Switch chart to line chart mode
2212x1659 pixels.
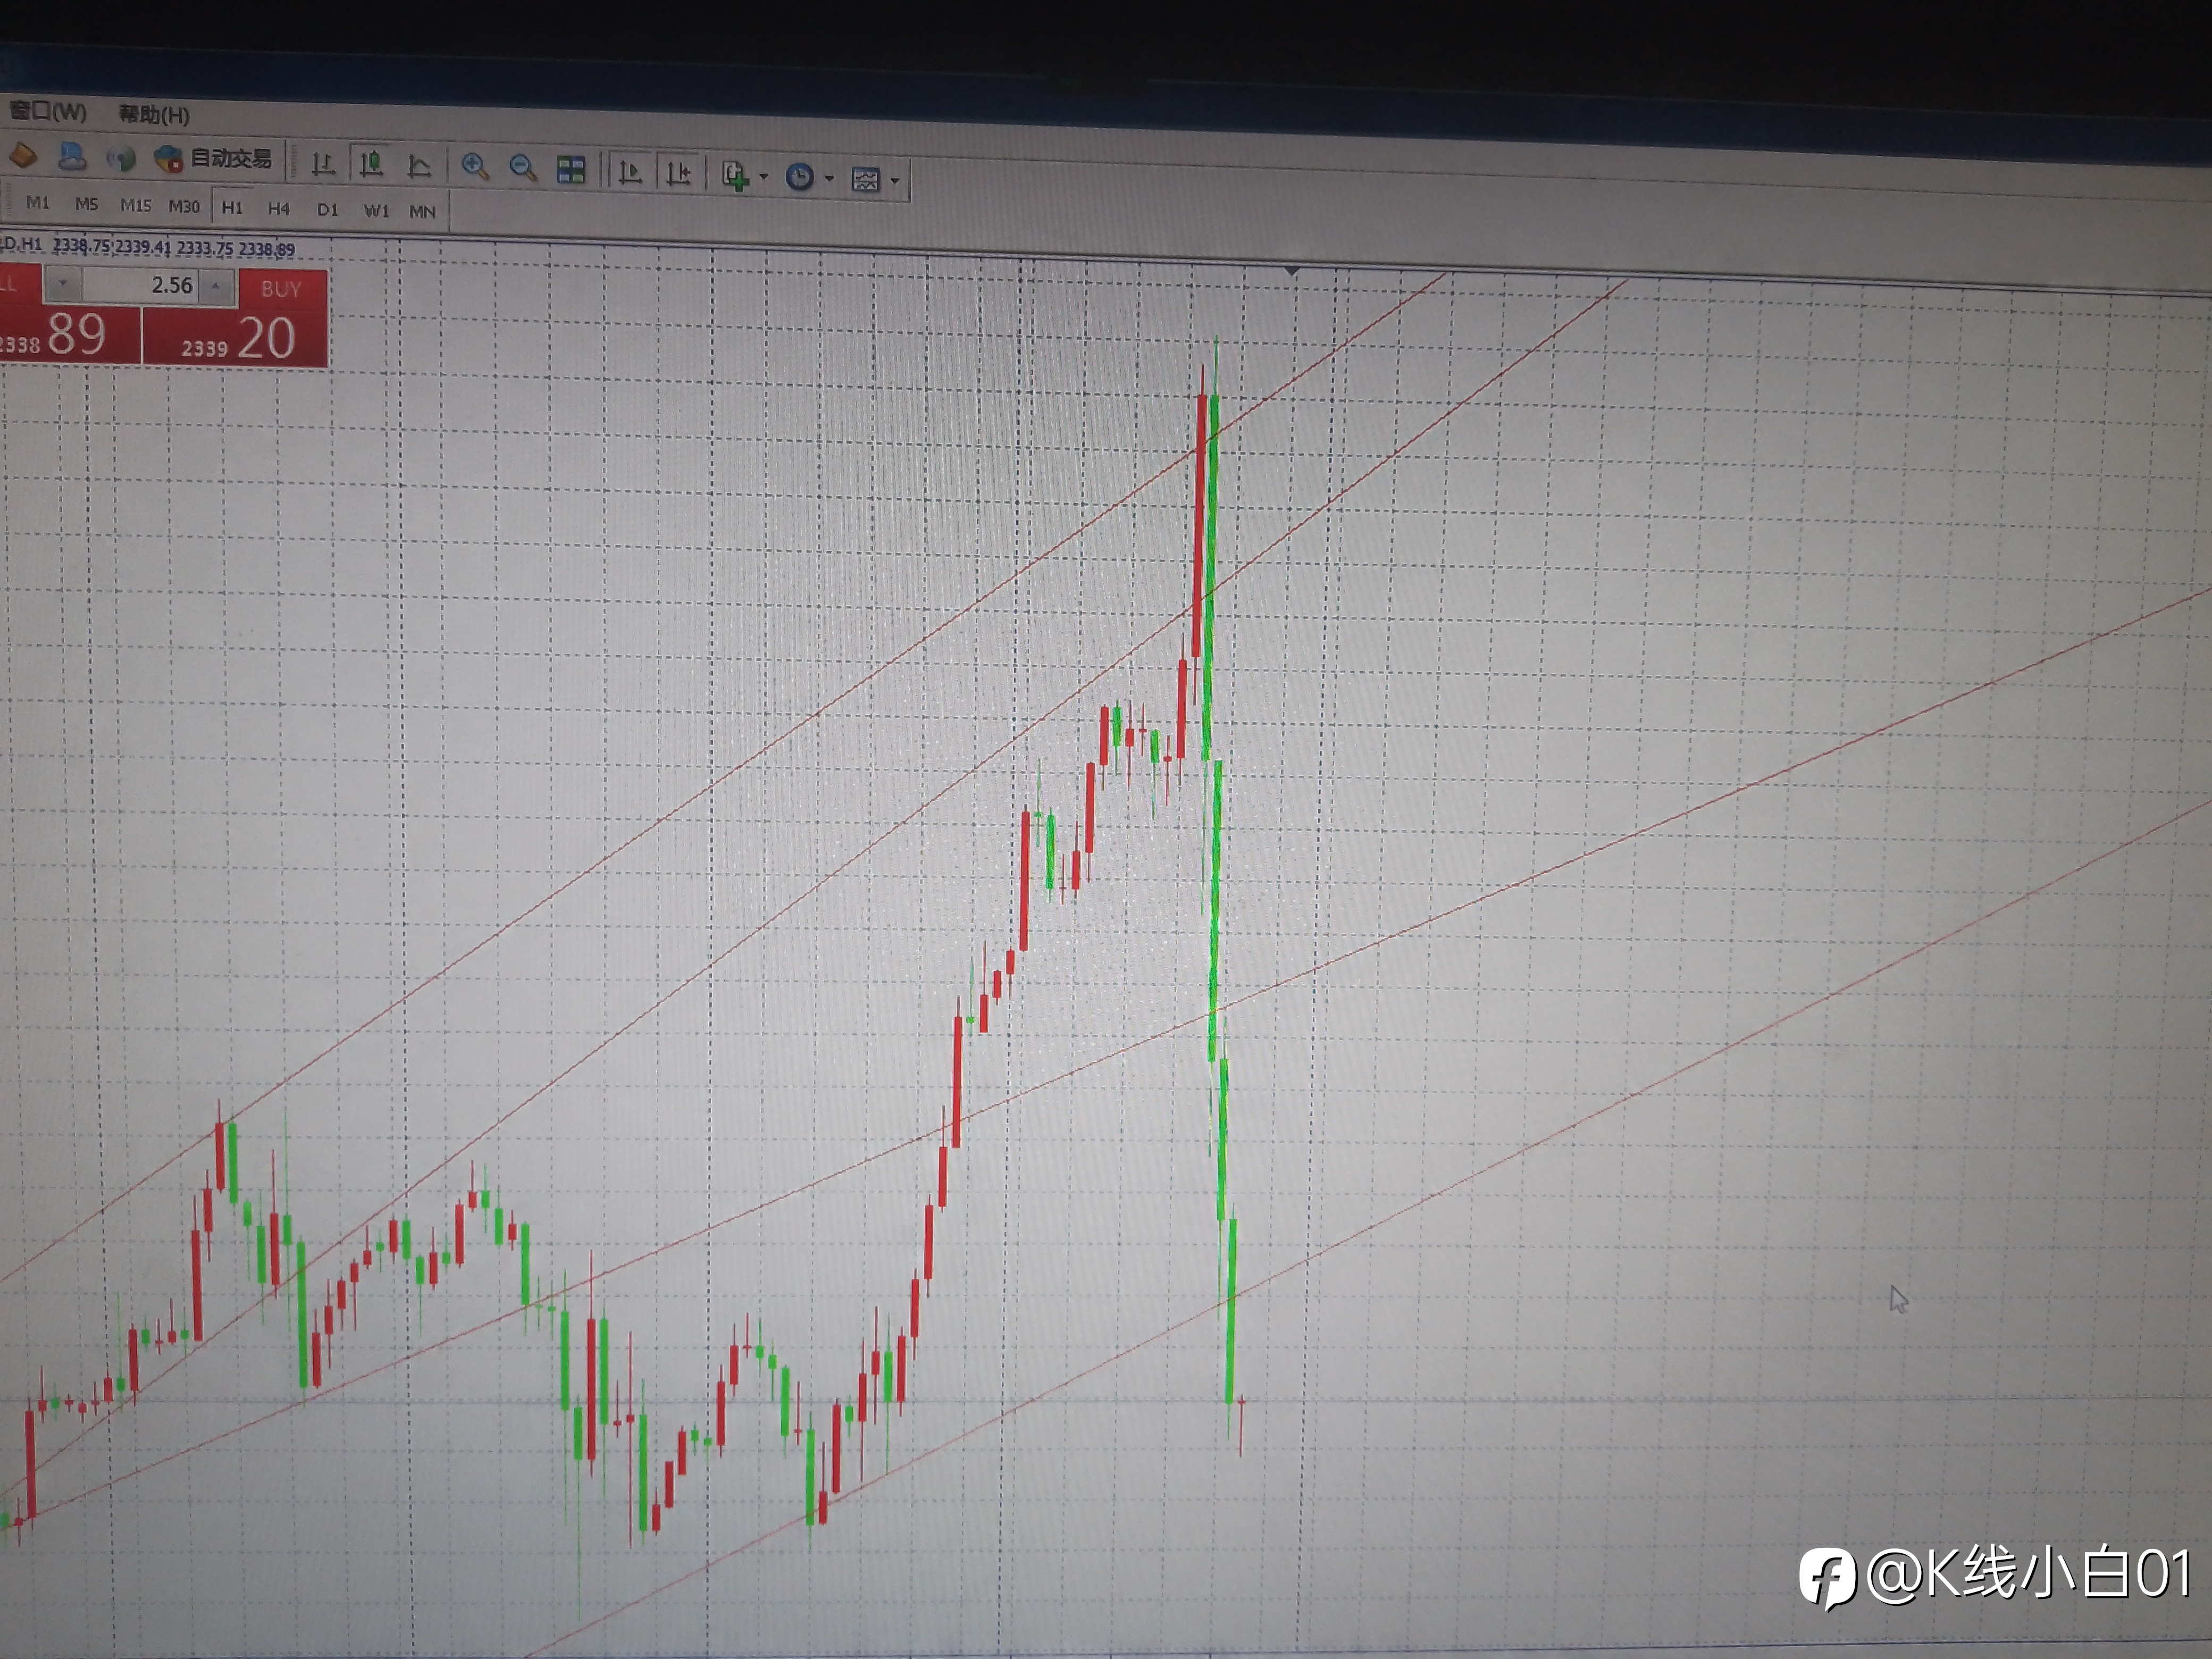tap(419, 166)
